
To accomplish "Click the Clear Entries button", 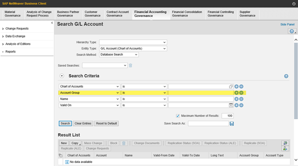I will 83,123.
